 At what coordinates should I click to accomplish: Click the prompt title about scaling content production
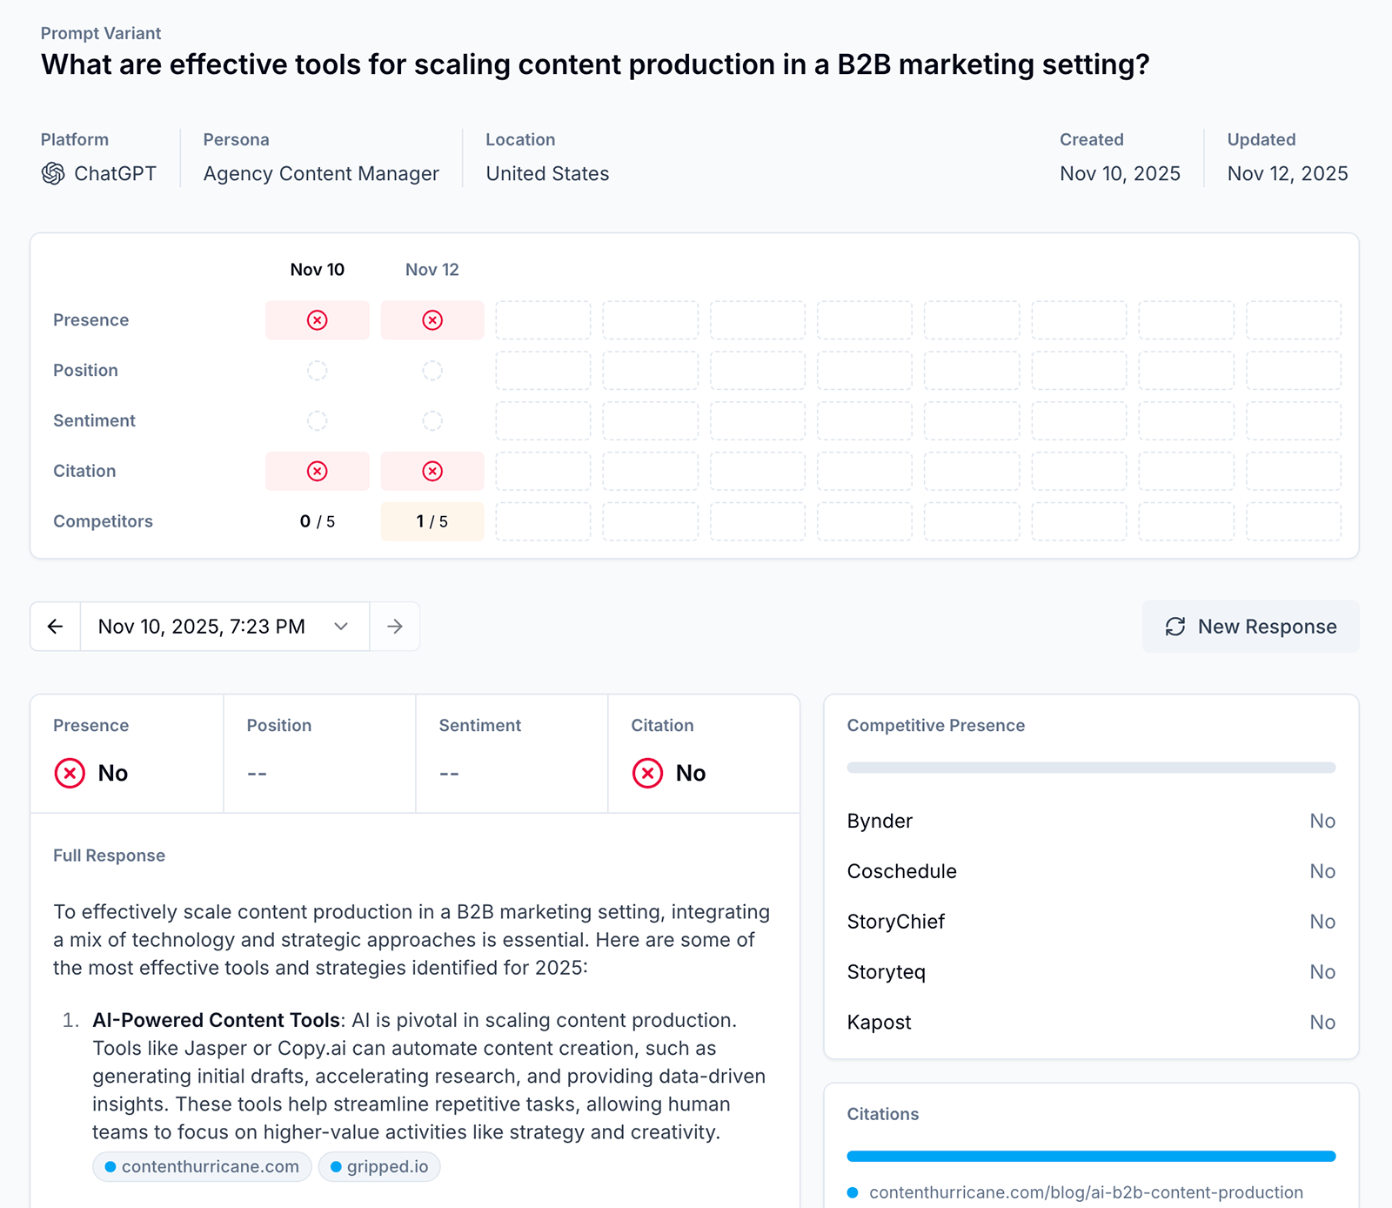tap(595, 64)
